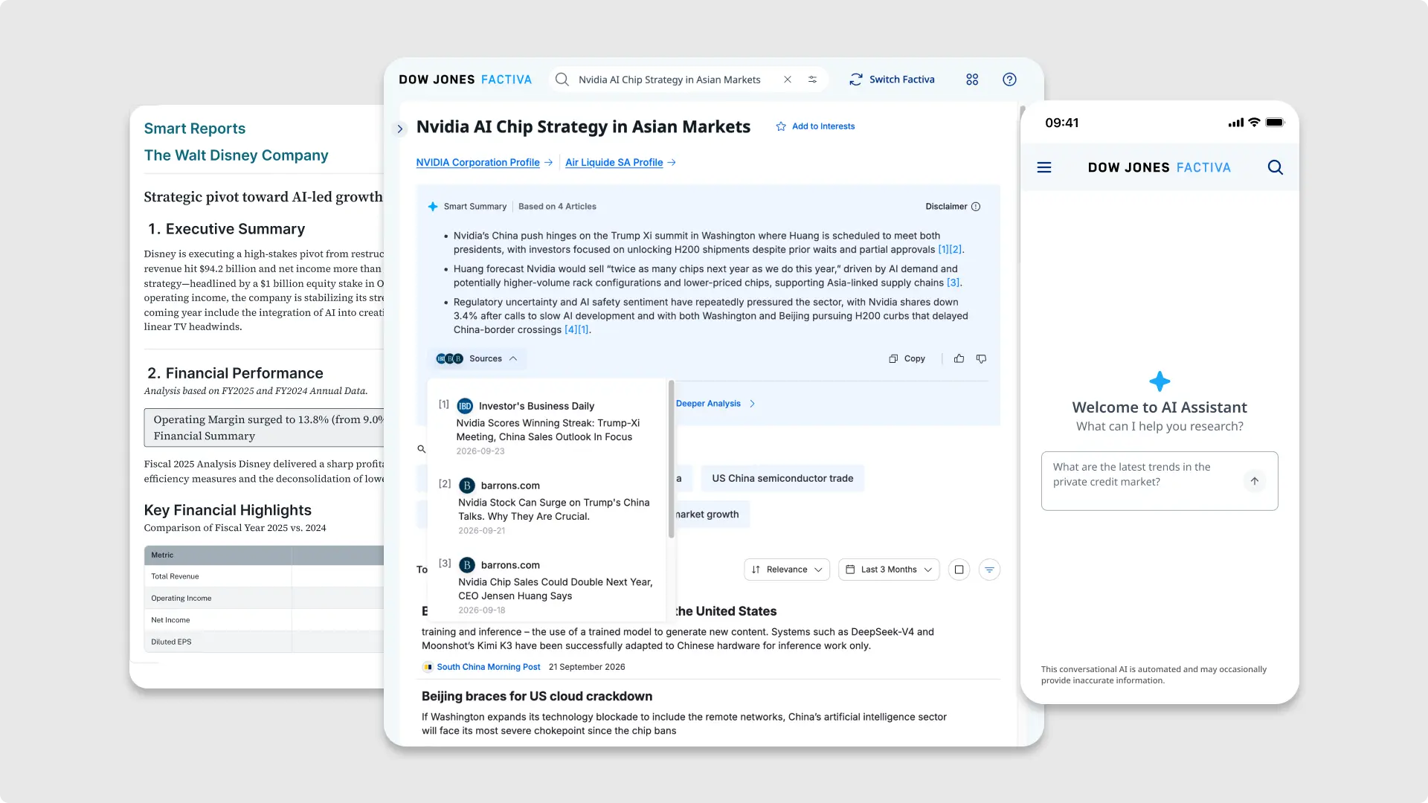Image resolution: width=1428 pixels, height=803 pixels.
Task: Click the main Factiva page scrollbar
Action: [x=1022, y=184]
